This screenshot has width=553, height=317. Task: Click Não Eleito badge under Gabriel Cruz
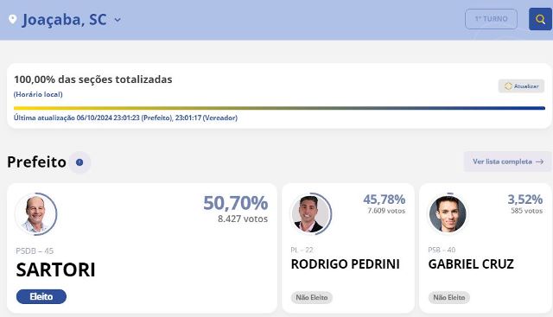point(449,297)
